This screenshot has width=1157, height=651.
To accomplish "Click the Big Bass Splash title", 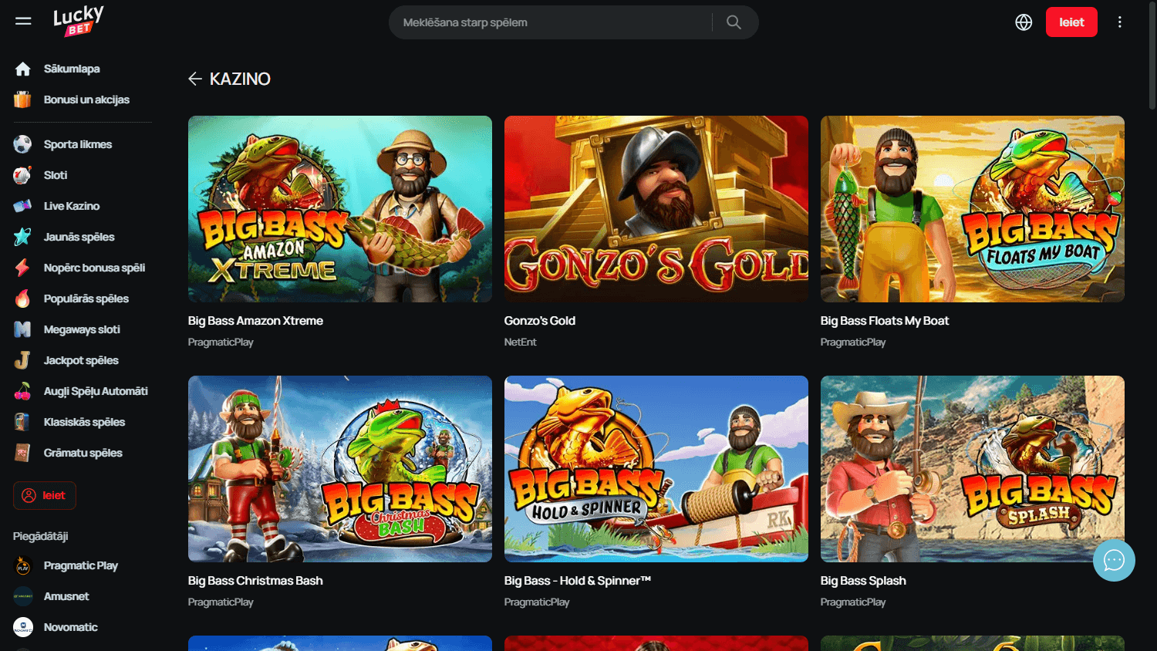I will click(863, 581).
